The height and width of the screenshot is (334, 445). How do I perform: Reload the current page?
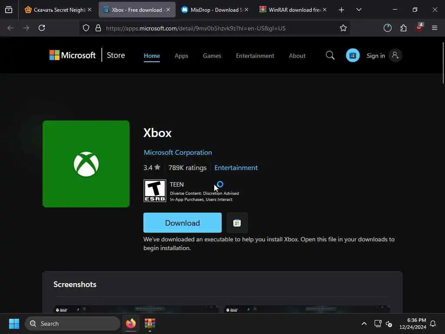tap(42, 28)
